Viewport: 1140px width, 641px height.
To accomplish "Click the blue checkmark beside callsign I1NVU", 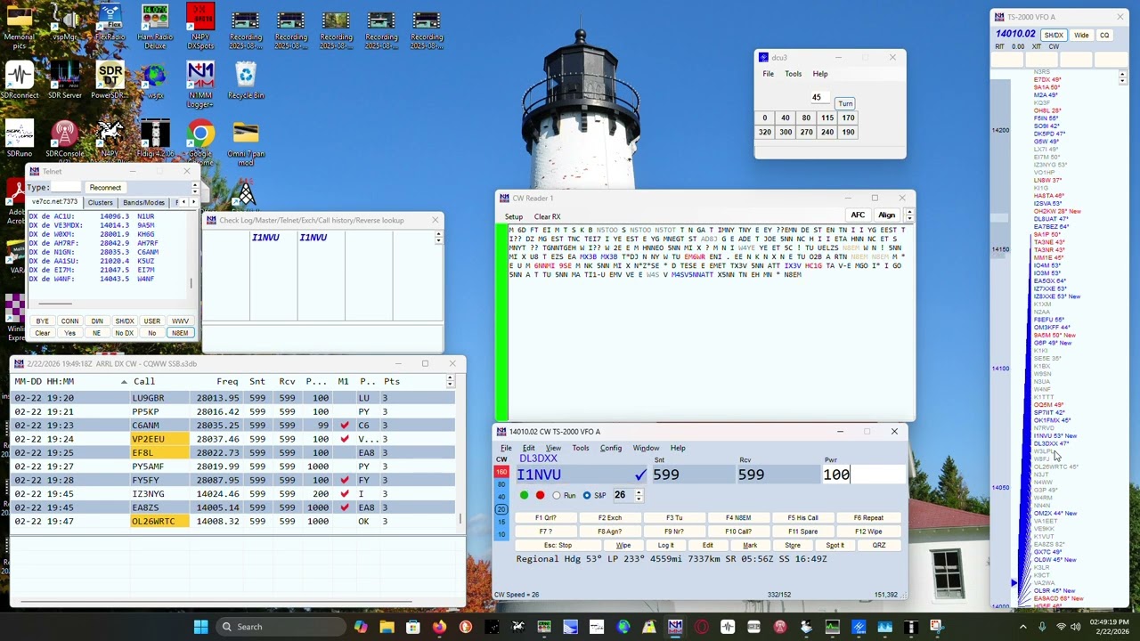I will [640, 475].
